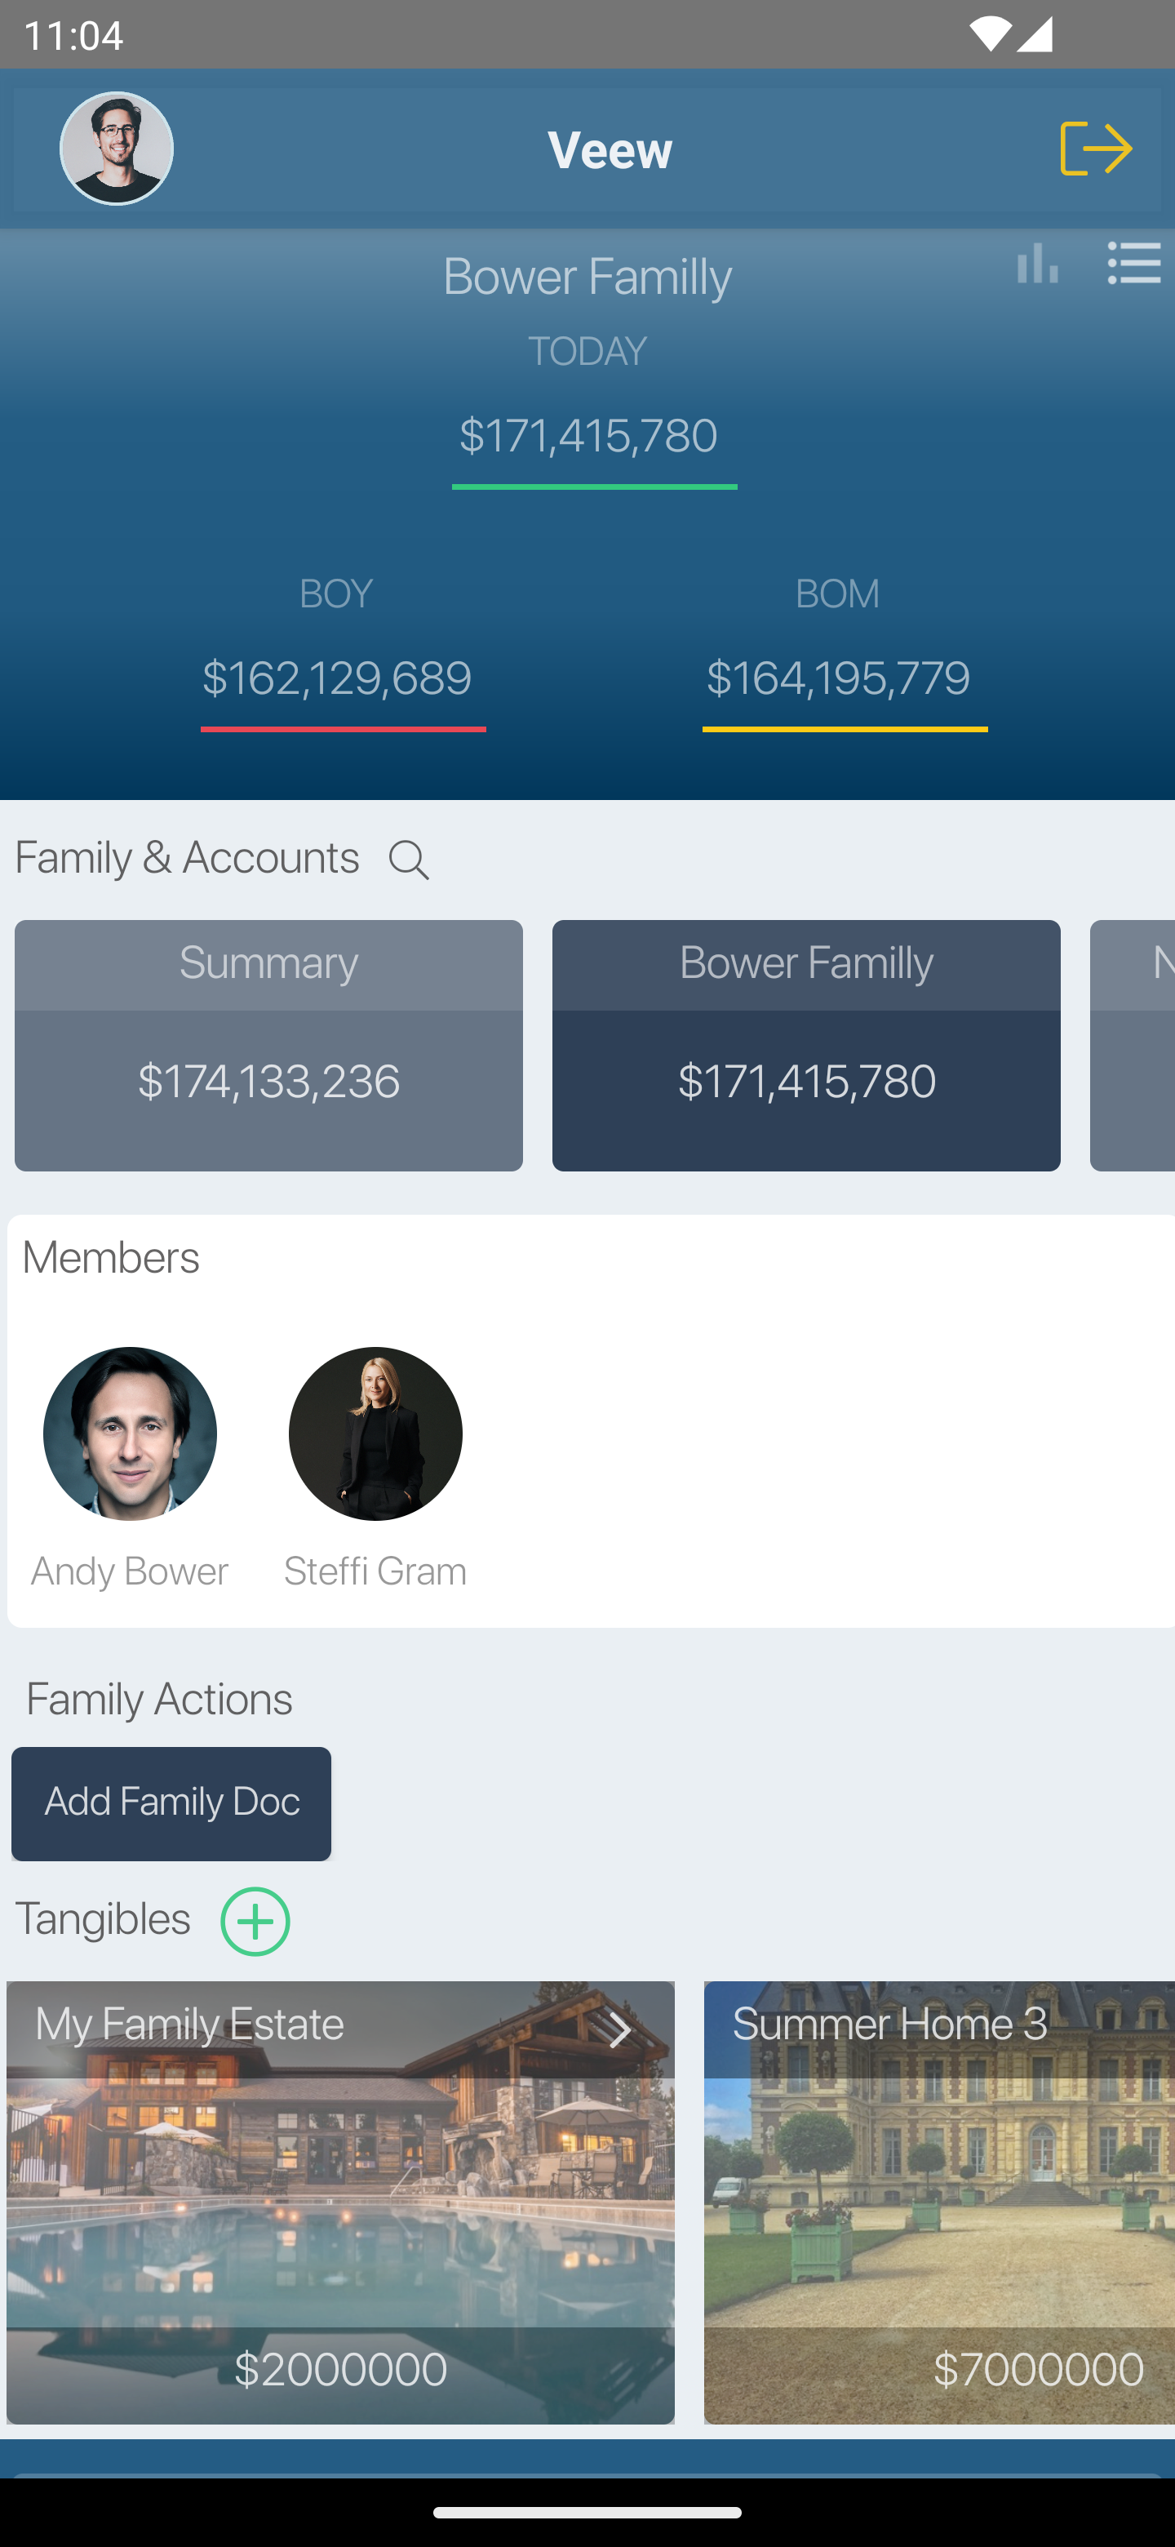Tap the Bower Familly header title
This screenshot has width=1175, height=2547.
(587, 276)
